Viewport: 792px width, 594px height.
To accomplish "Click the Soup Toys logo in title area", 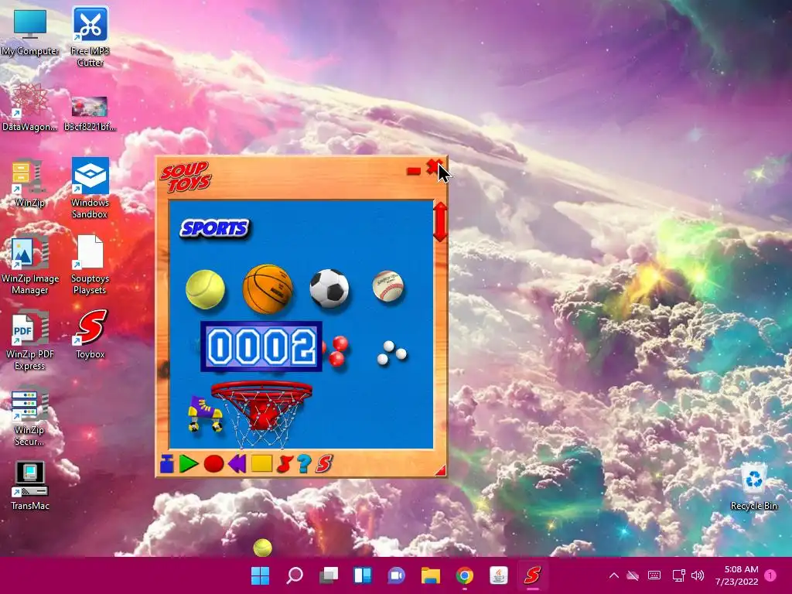I will pos(186,177).
